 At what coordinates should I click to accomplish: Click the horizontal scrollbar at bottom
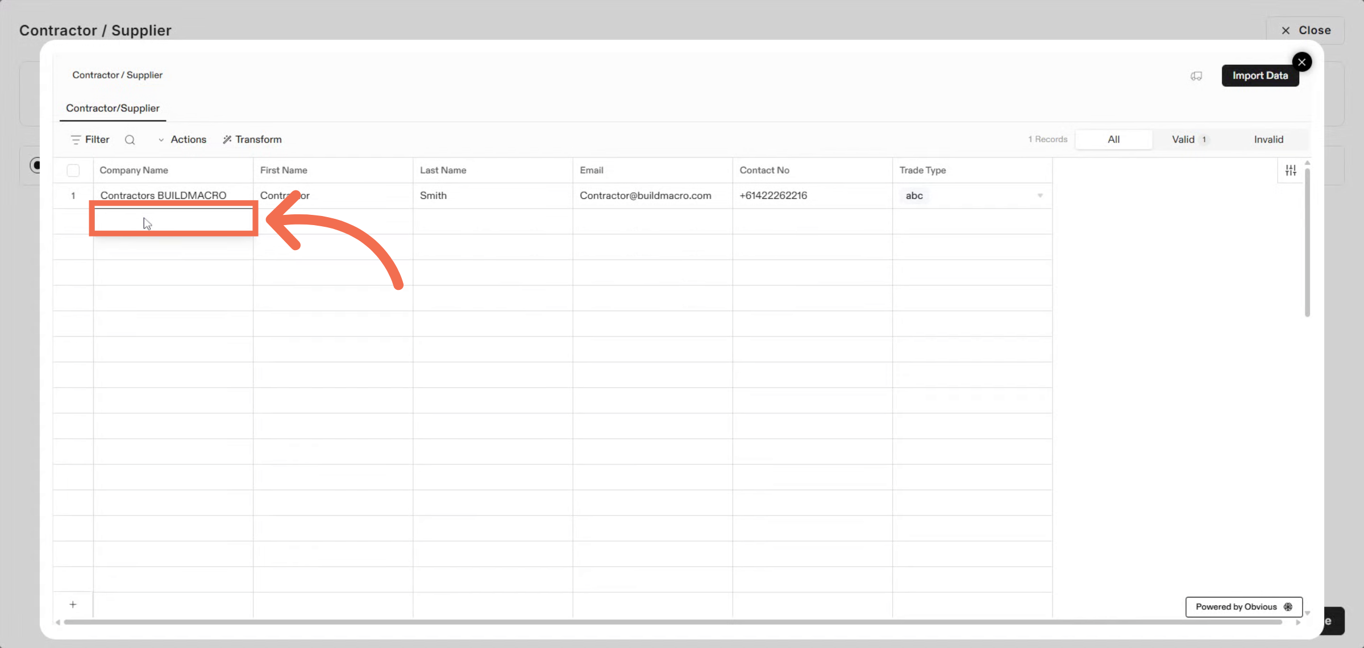click(671, 622)
